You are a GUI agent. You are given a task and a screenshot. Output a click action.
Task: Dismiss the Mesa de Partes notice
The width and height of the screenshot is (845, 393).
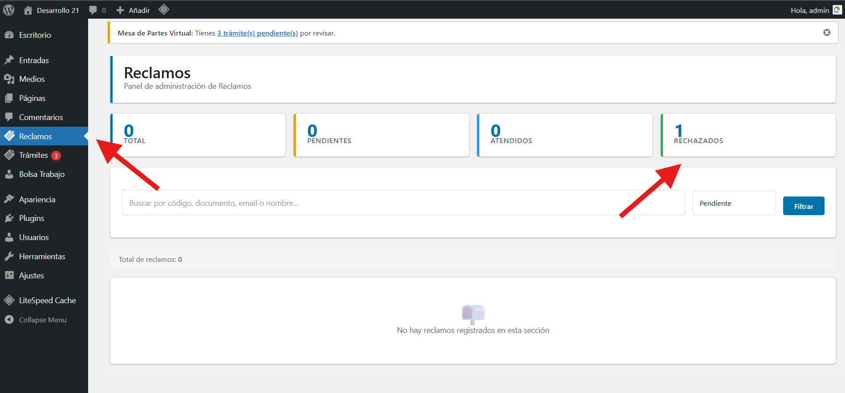(826, 32)
